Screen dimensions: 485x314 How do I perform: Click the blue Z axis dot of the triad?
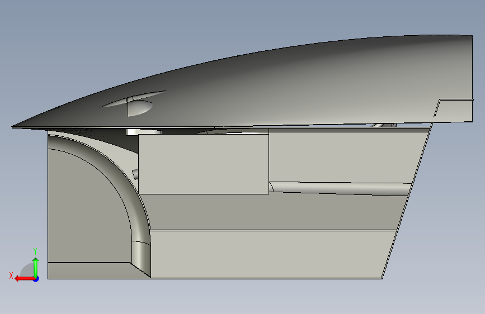(36, 279)
